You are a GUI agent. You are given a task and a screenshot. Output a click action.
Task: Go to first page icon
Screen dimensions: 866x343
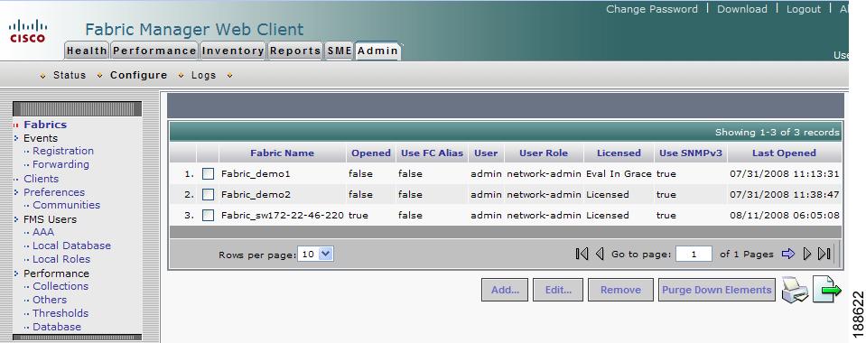coord(582,254)
